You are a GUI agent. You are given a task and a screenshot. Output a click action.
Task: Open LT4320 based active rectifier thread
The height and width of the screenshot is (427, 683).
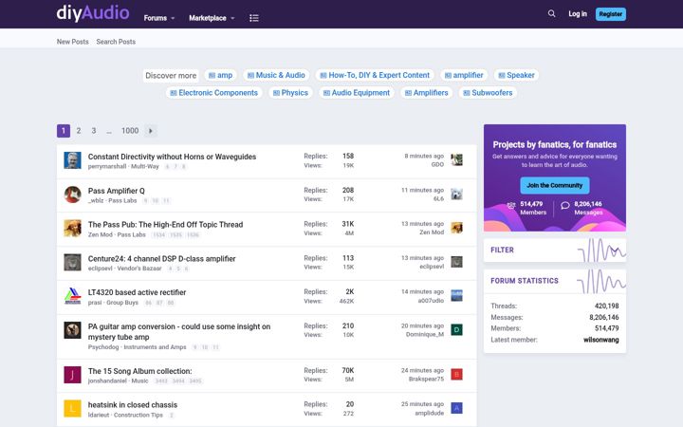[x=137, y=292]
